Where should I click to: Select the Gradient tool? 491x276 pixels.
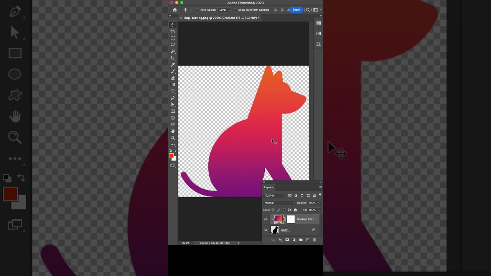(173, 85)
